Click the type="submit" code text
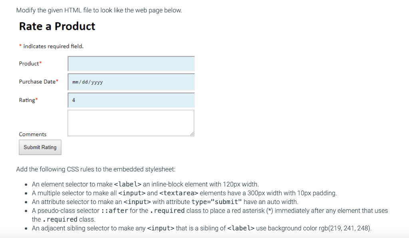The width and height of the screenshot is (409, 238). (216, 202)
